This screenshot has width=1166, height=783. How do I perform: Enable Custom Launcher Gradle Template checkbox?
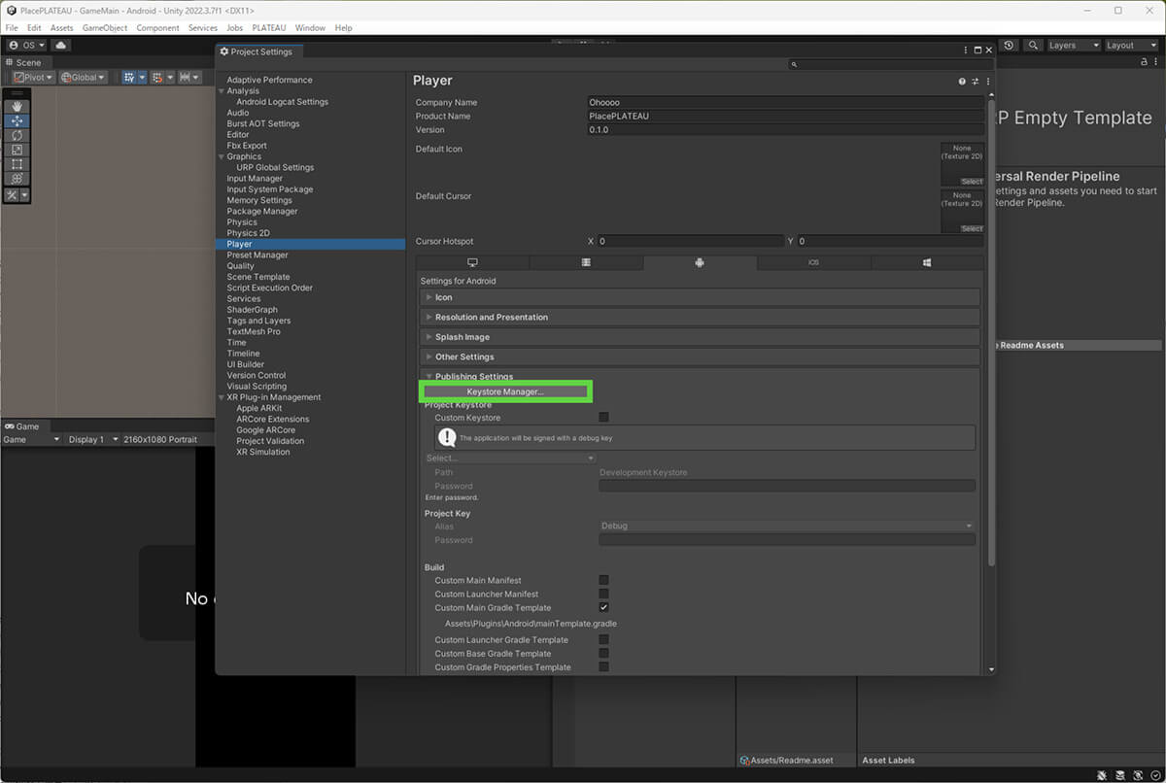(x=603, y=639)
